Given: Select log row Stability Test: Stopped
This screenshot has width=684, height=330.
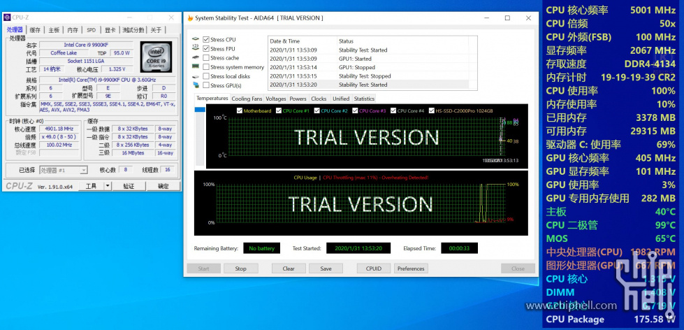Looking at the screenshot, I should pyautogui.click(x=368, y=76).
